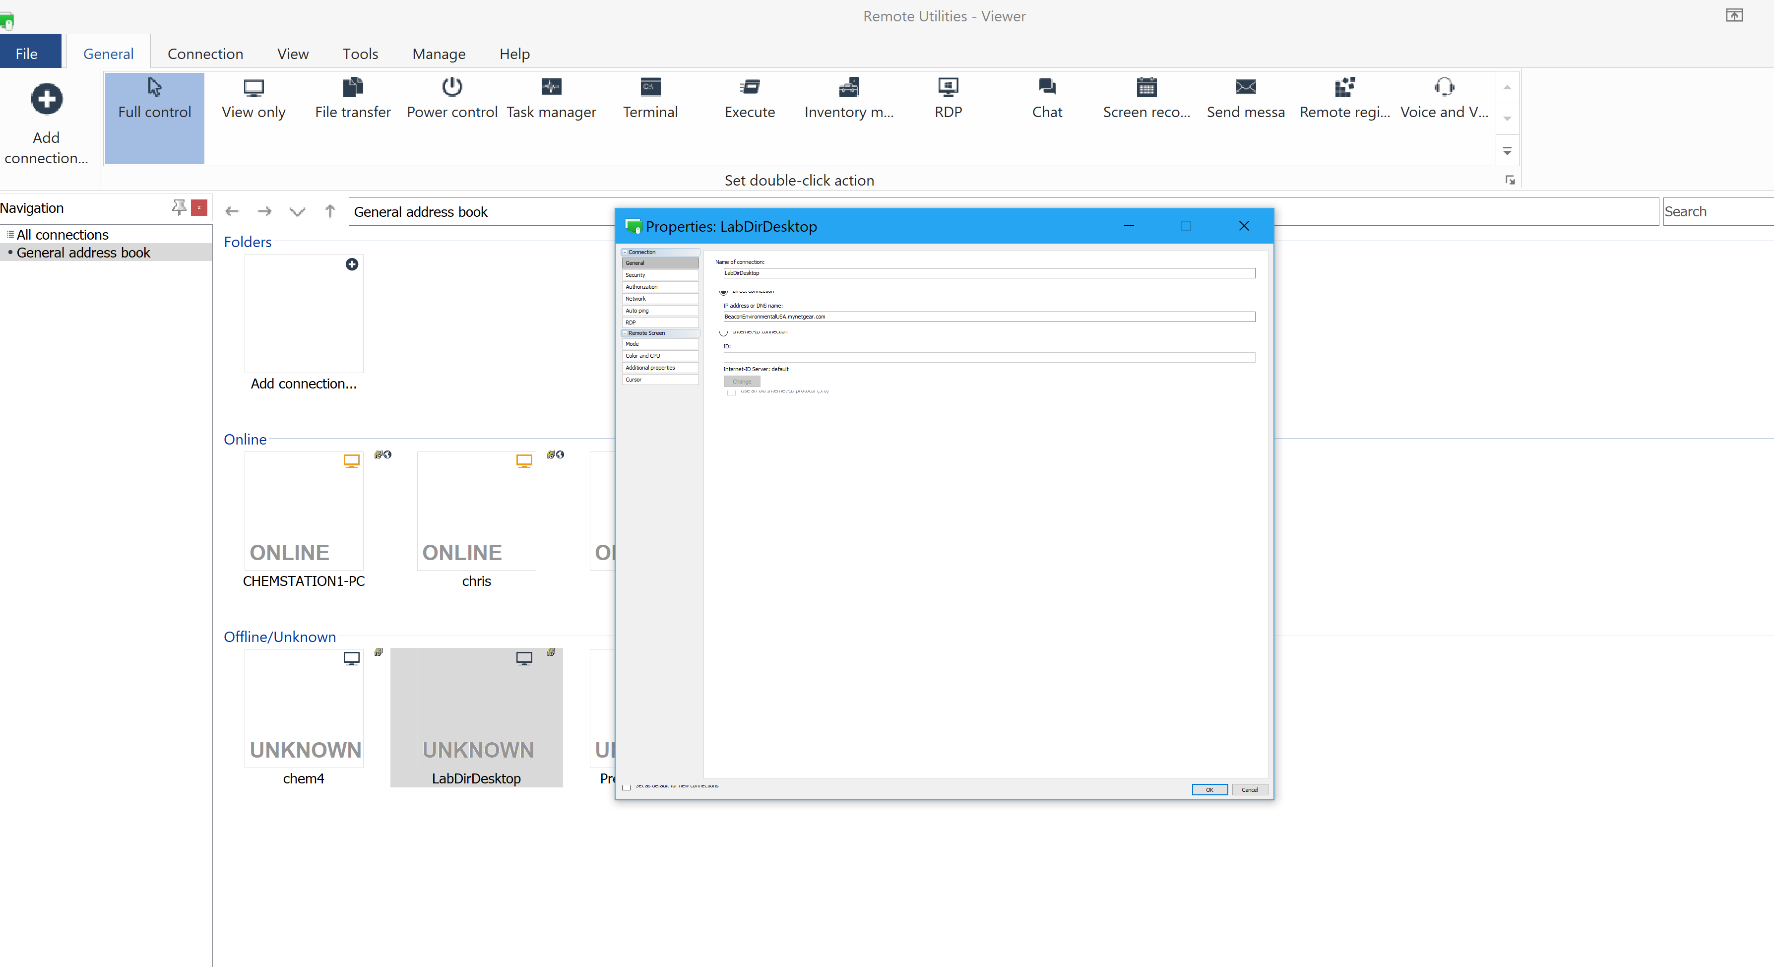
Task: Open the Manage ribbon tab
Action: tap(439, 54)
